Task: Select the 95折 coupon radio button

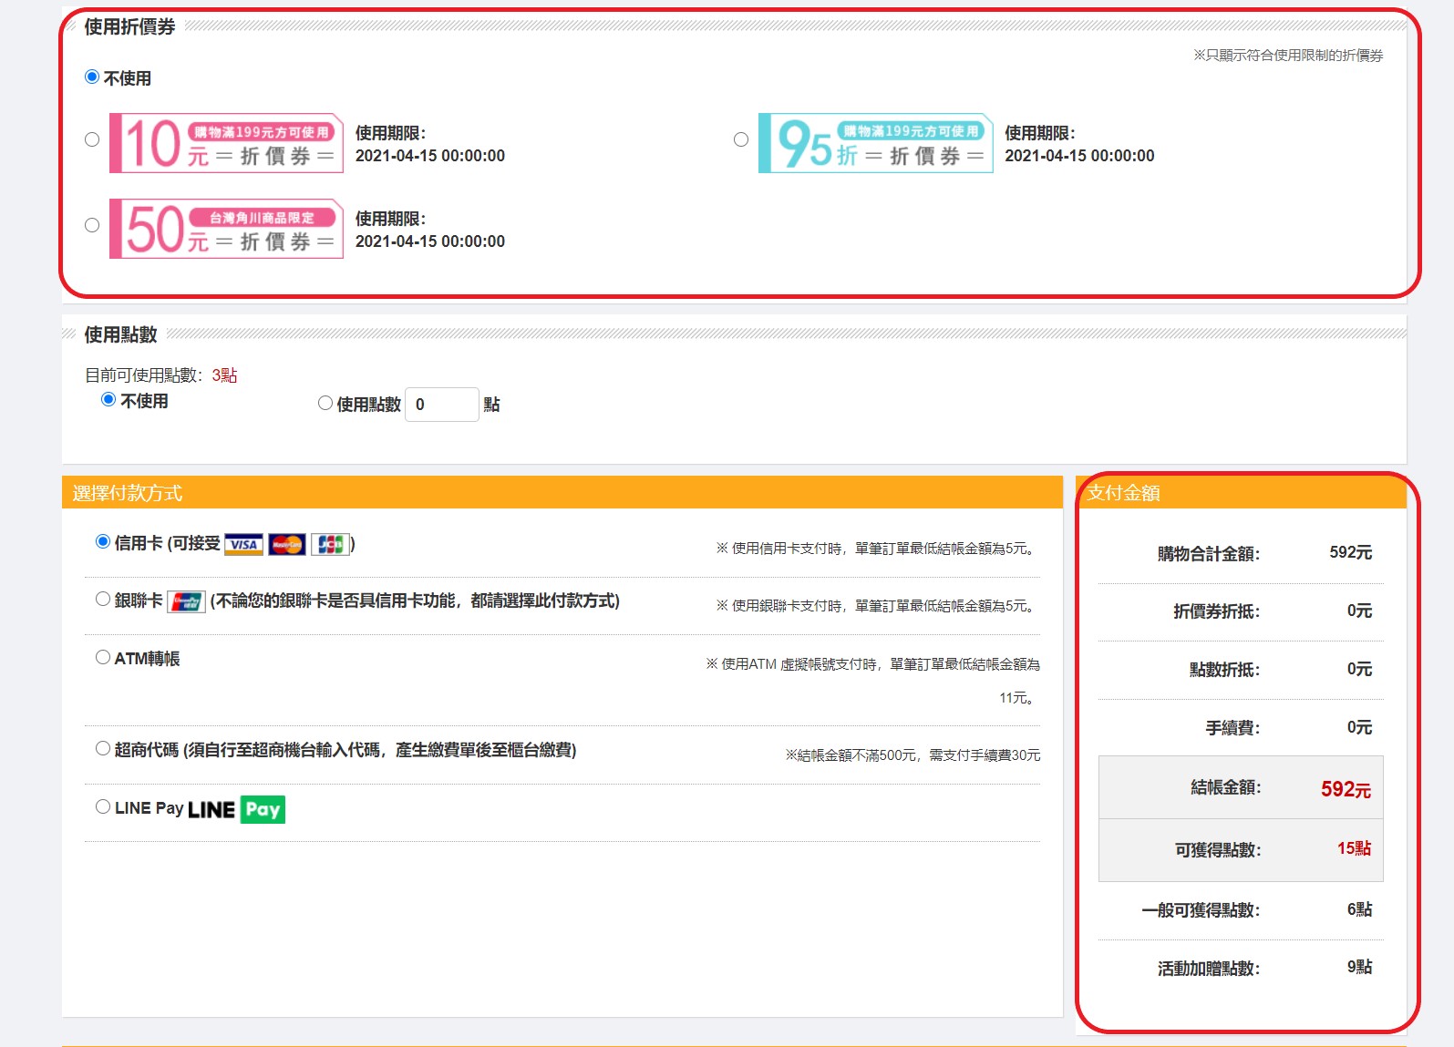Action: [741, 139]
